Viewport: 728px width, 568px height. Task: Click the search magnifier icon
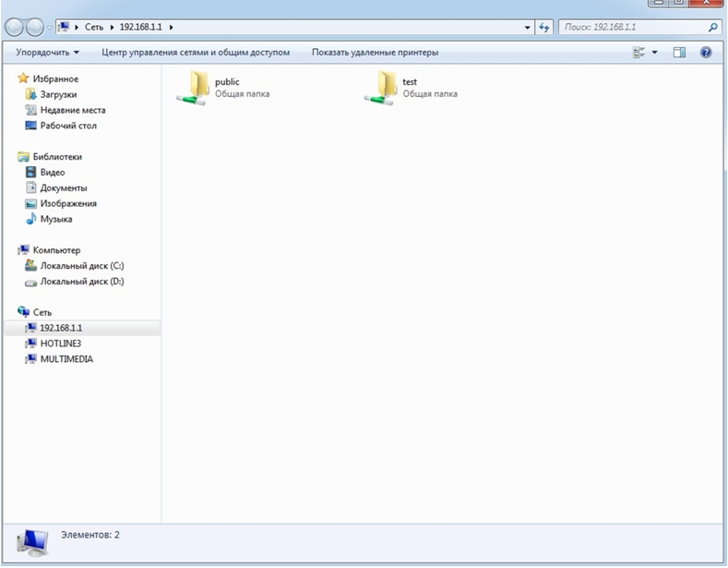tap(713, 28)
